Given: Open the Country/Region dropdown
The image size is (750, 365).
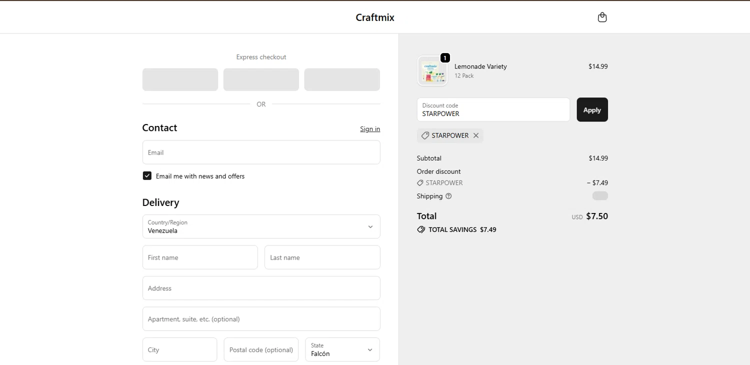Looking at the screenshot, I should pos(261,226).
